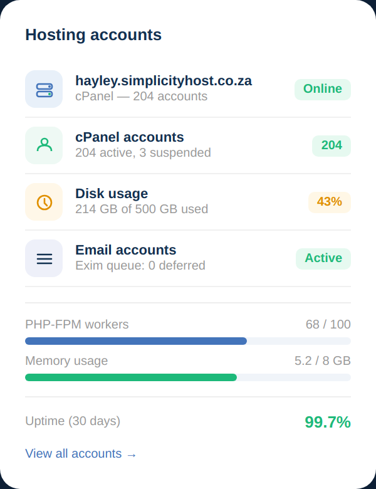Screen dimensions: 376x489
Task: Open the View all accounts link
Action: point(80,454)
